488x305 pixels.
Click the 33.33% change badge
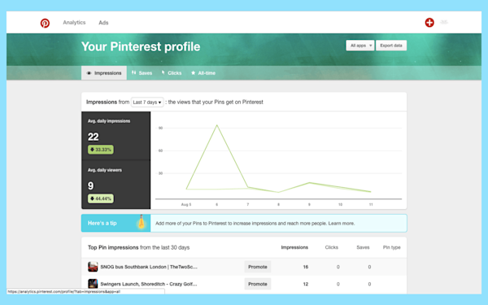tap(101, 150)
